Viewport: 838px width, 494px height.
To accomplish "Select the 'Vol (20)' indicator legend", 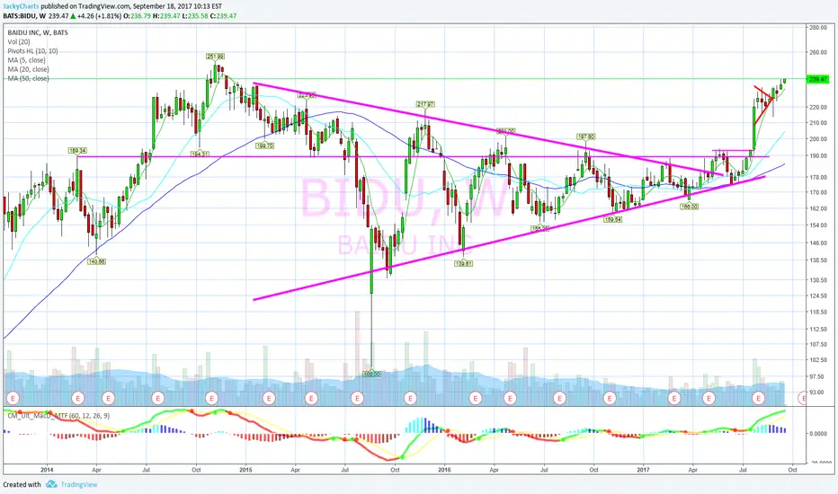I will (19, 41).
